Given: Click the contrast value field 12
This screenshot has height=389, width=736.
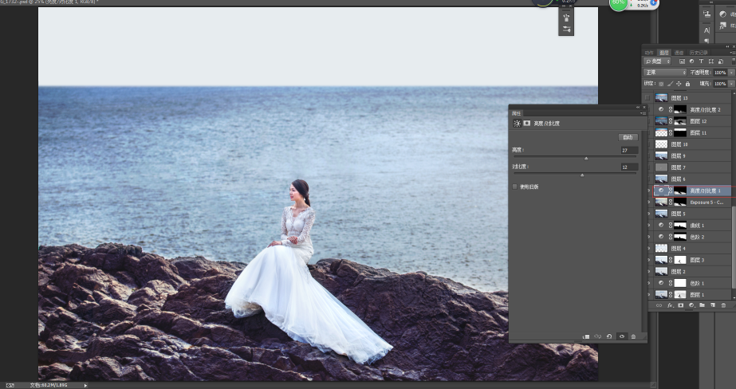Looking at the screenshot, I should point(629,167).
